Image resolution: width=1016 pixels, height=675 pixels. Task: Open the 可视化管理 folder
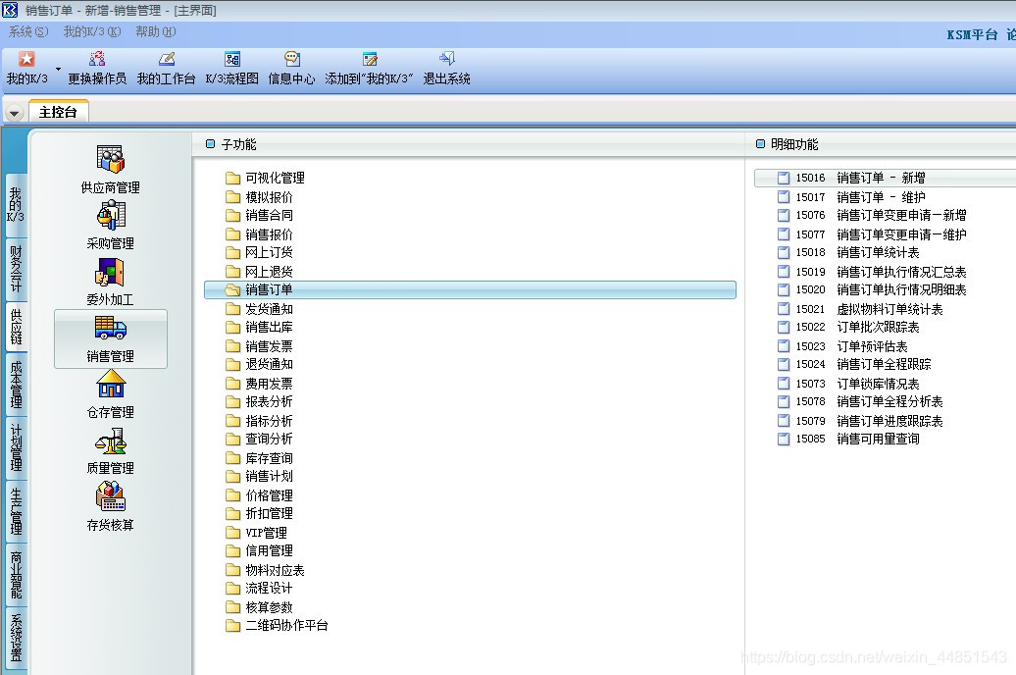(265, 178)
